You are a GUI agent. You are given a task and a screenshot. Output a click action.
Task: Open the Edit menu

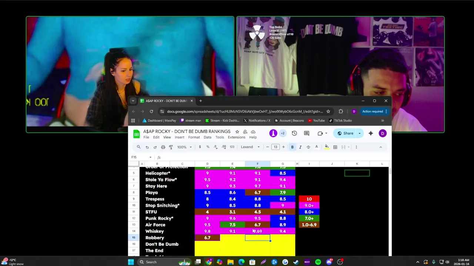click(156, 137)
